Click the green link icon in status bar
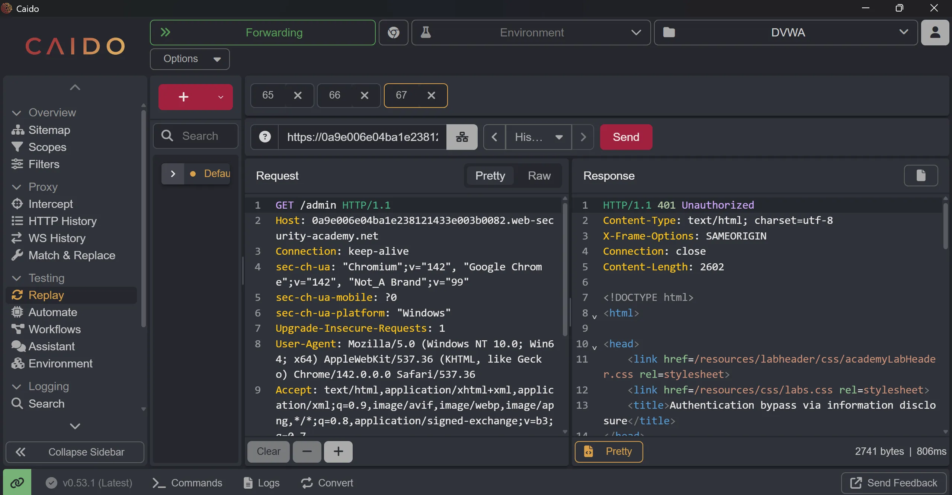Viewport: 952px width, 495px height. (17, 482)
